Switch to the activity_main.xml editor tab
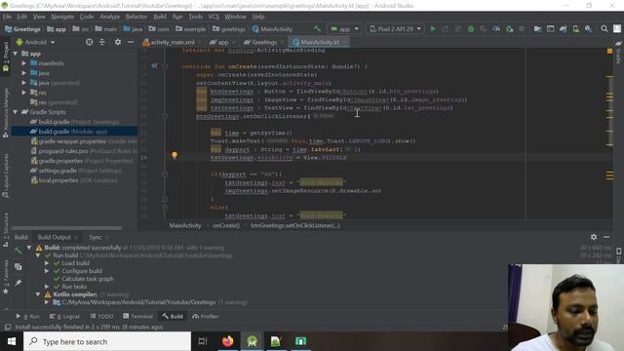This screenshot has width=624, height=351. coord(172,42)
